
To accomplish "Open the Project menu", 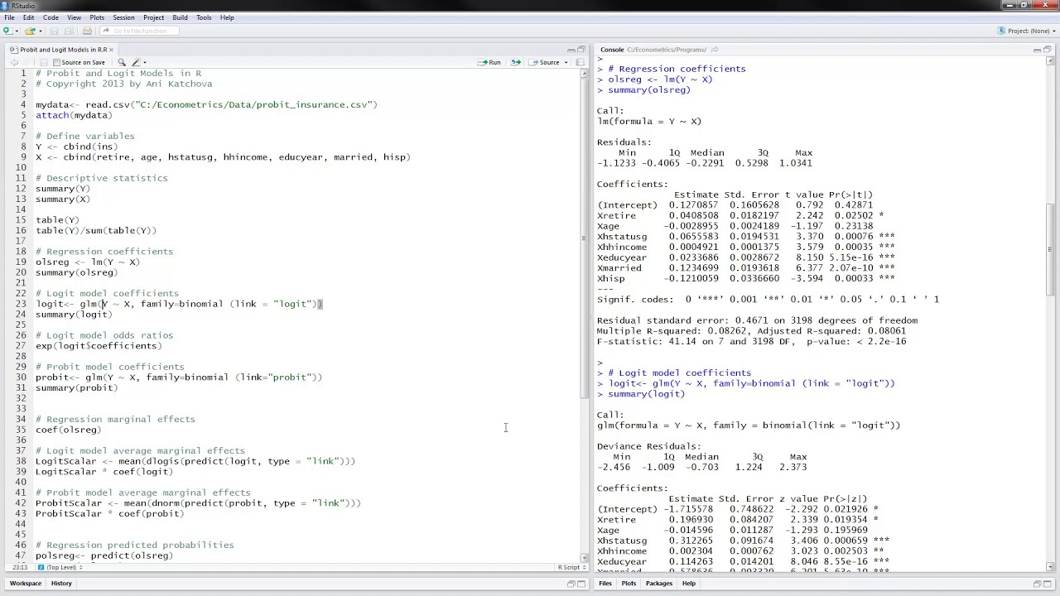I will point(153,17).
